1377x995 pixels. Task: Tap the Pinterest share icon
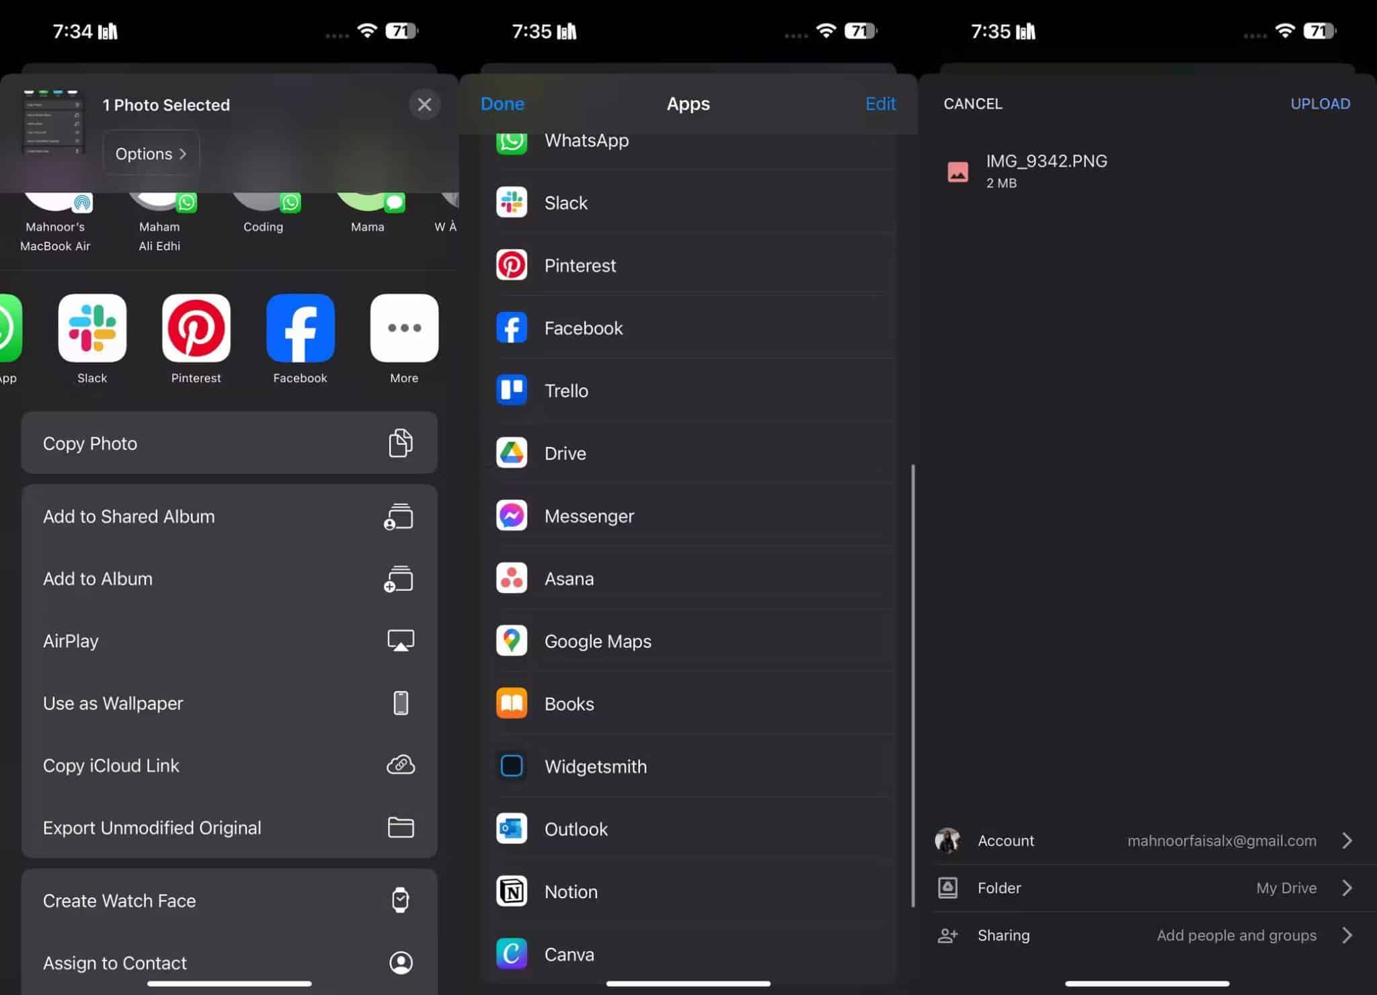[196, 328]
